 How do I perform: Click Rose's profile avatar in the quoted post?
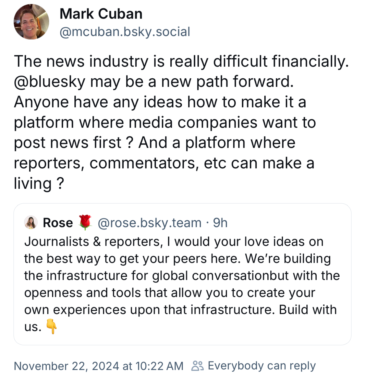click(x=30, y=223)
